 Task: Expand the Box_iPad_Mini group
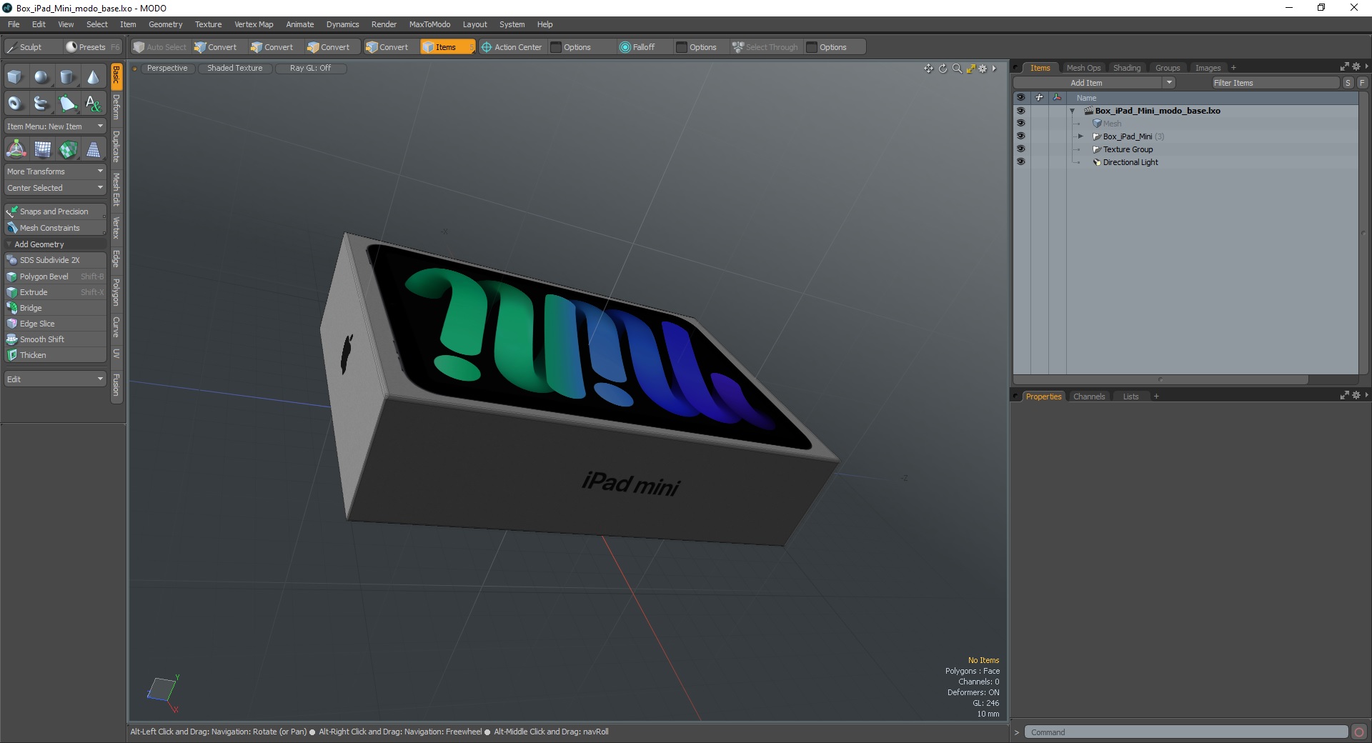coord(1080,136)
